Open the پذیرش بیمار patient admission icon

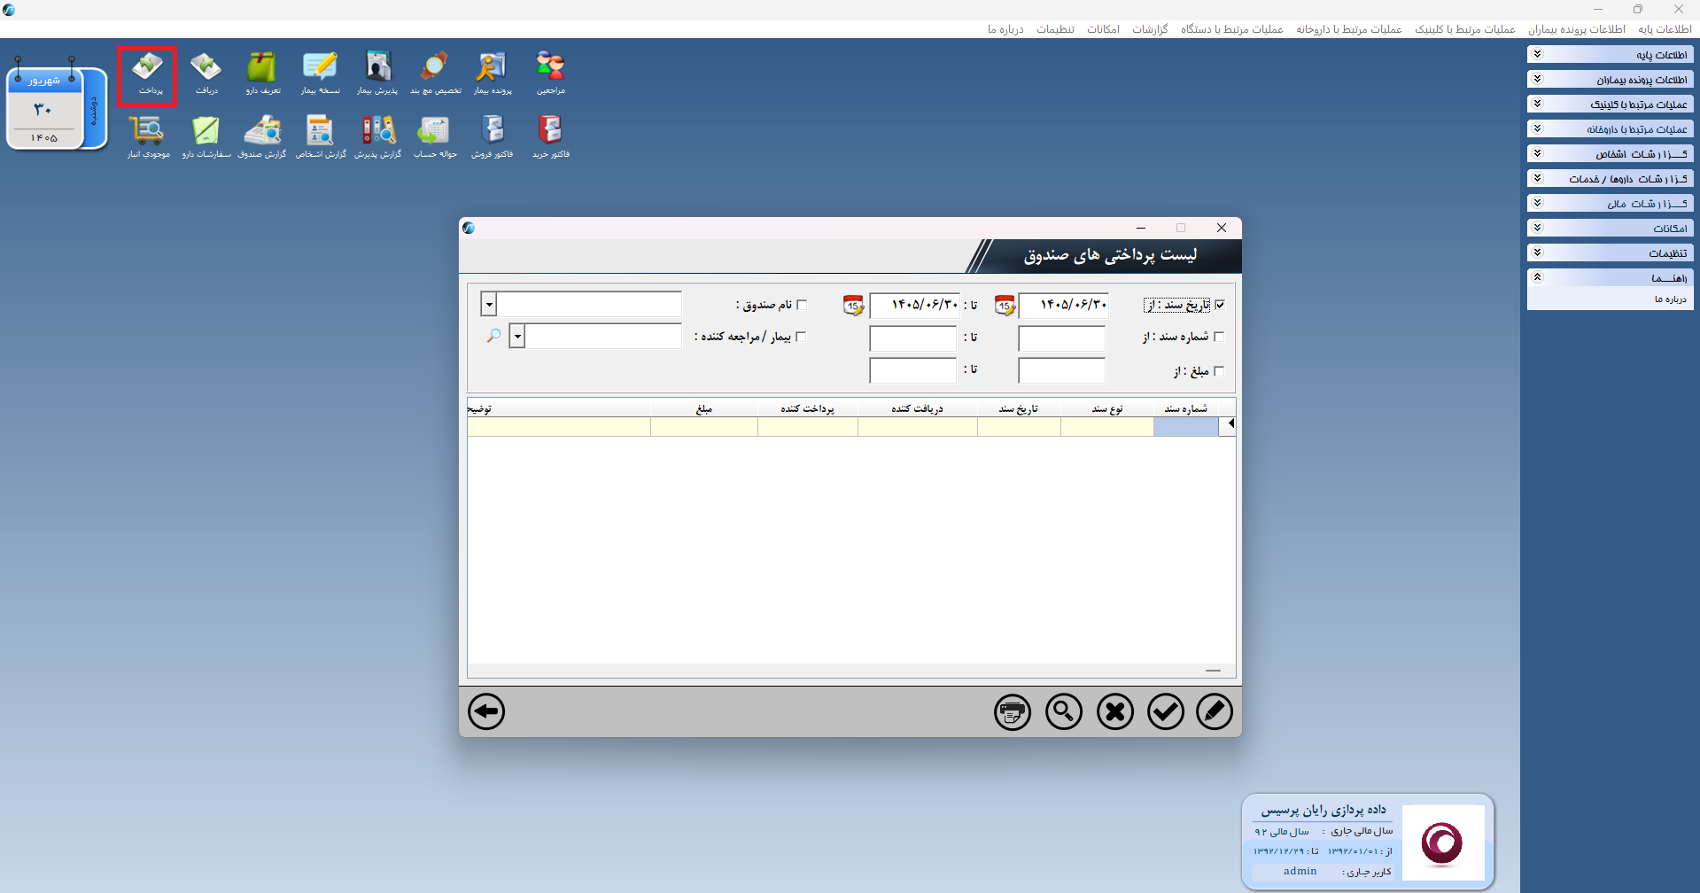coord(377,74)
